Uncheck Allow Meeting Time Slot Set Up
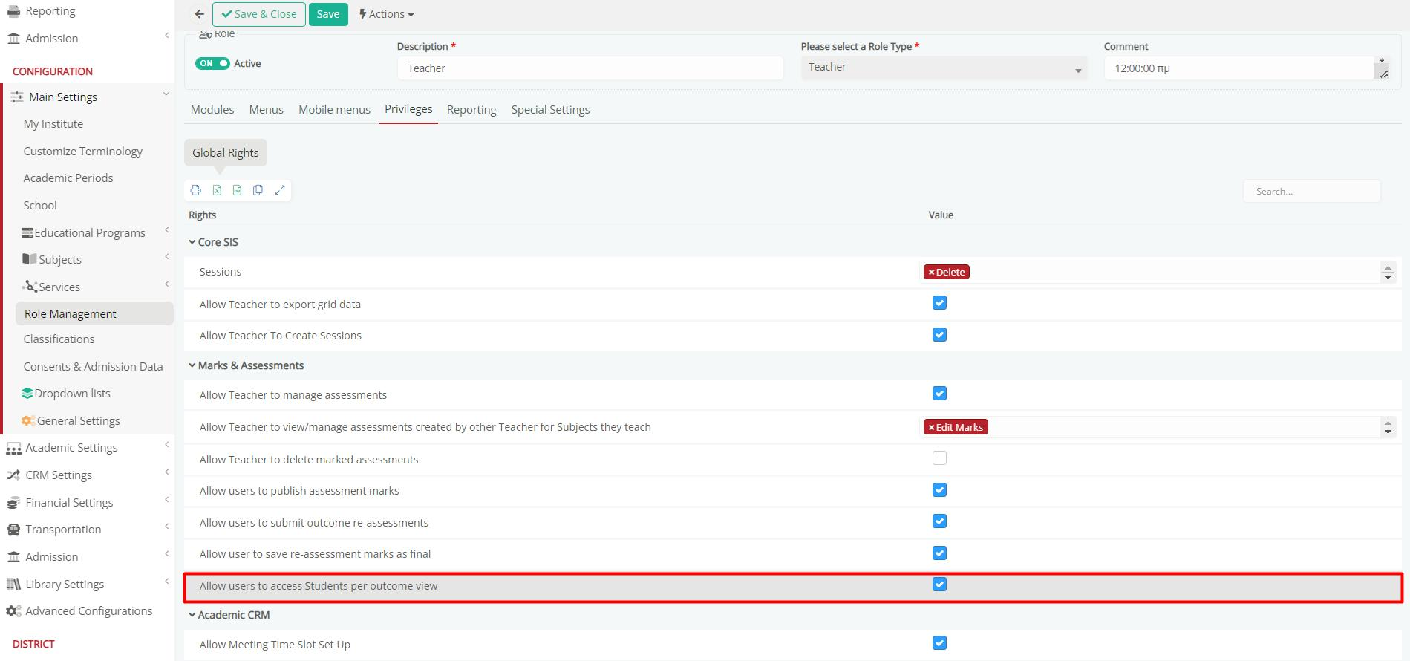Image resolution: width=1410 pixels, height=661 pixels. coord(939,643)
